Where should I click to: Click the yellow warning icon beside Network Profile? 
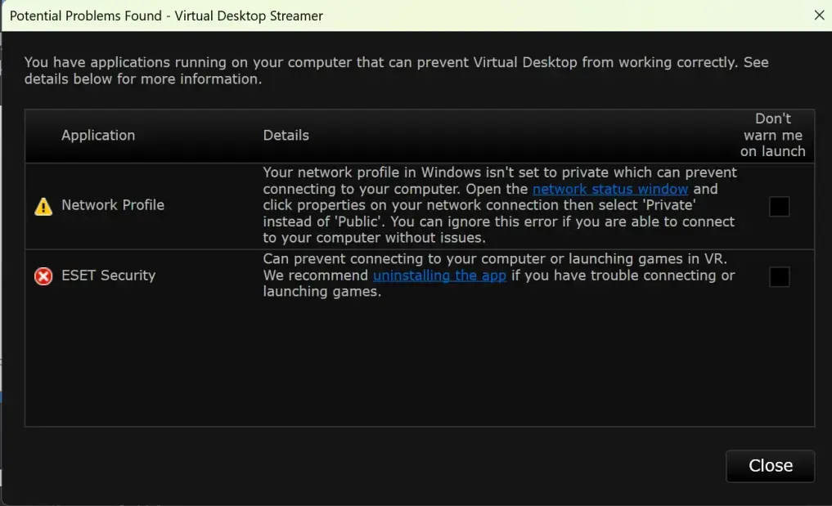point(43,206)
